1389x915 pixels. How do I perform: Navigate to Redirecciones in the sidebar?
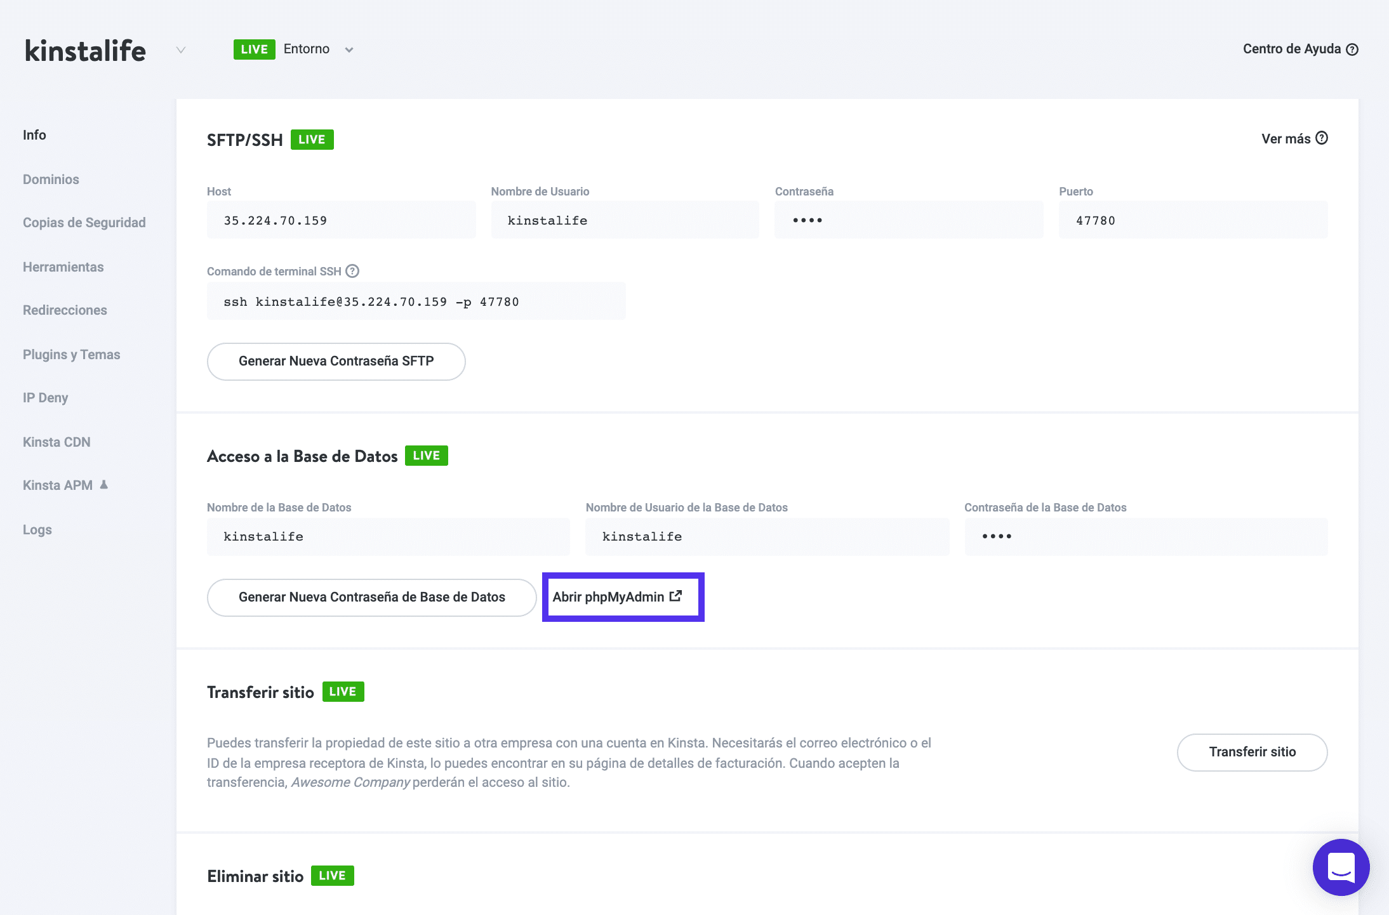point(64,310)
